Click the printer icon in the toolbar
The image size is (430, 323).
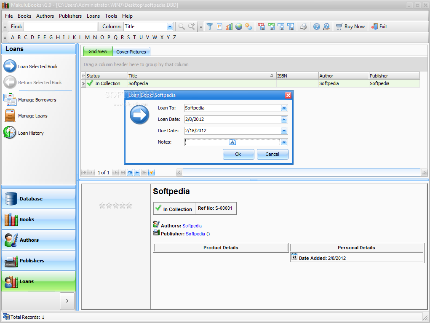304,27
